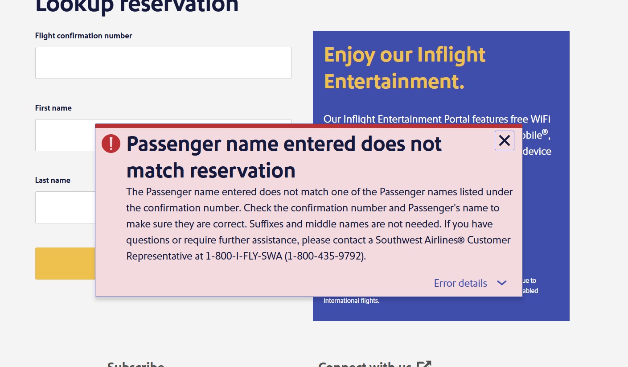Click the Connect with us heading

click(365, 364)
